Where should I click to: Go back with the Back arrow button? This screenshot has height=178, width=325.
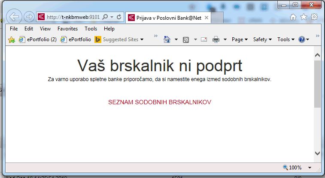(14, 17)
